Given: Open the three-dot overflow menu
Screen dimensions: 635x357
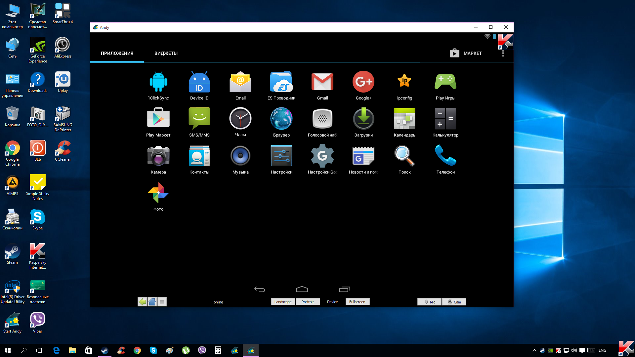Looking at the screenshot, I should click(x=503, y=54).
